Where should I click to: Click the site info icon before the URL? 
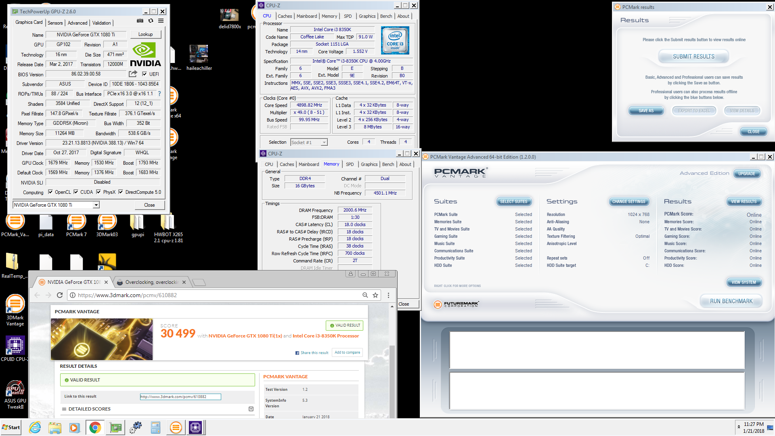pyautogui.click(x=73, y=295)
